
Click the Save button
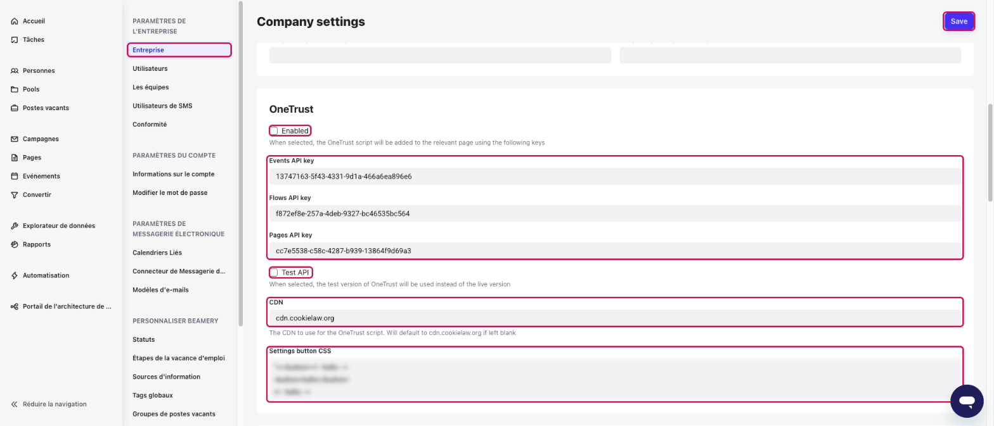click(x=958, y=22)
